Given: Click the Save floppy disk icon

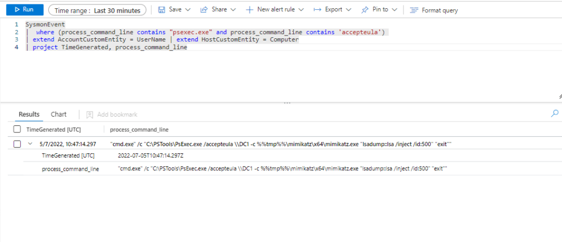Looking at the screenshot, I should pyautogui.click(x=161, y=10).
